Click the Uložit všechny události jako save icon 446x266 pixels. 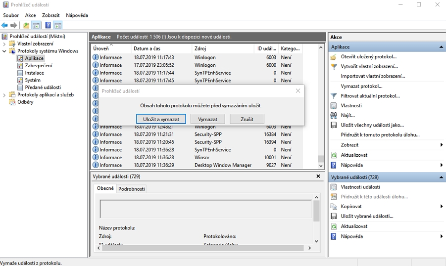[x=334, y=125]
